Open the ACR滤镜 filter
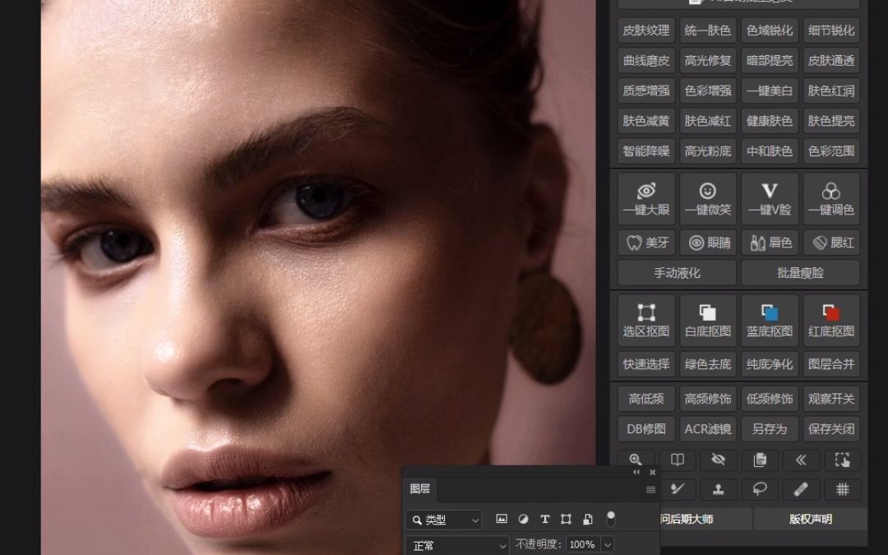888x555 pixels. pyautogui.click(x=708, y=428)
